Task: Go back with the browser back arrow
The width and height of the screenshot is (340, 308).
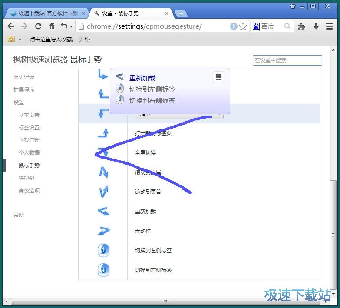Action: click(x=10, y=26)
